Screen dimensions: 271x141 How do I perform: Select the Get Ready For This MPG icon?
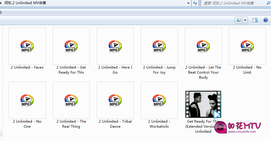71,46
